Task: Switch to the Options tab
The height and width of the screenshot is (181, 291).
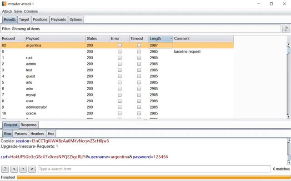Action: point(76,20)
